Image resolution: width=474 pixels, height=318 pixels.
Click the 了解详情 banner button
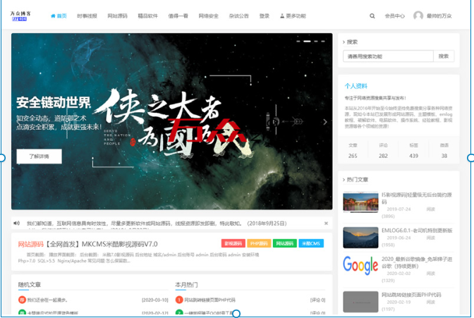(x=39, y=156)
